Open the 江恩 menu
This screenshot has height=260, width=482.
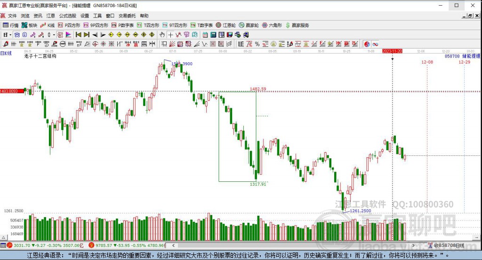[x=51, y=16]
